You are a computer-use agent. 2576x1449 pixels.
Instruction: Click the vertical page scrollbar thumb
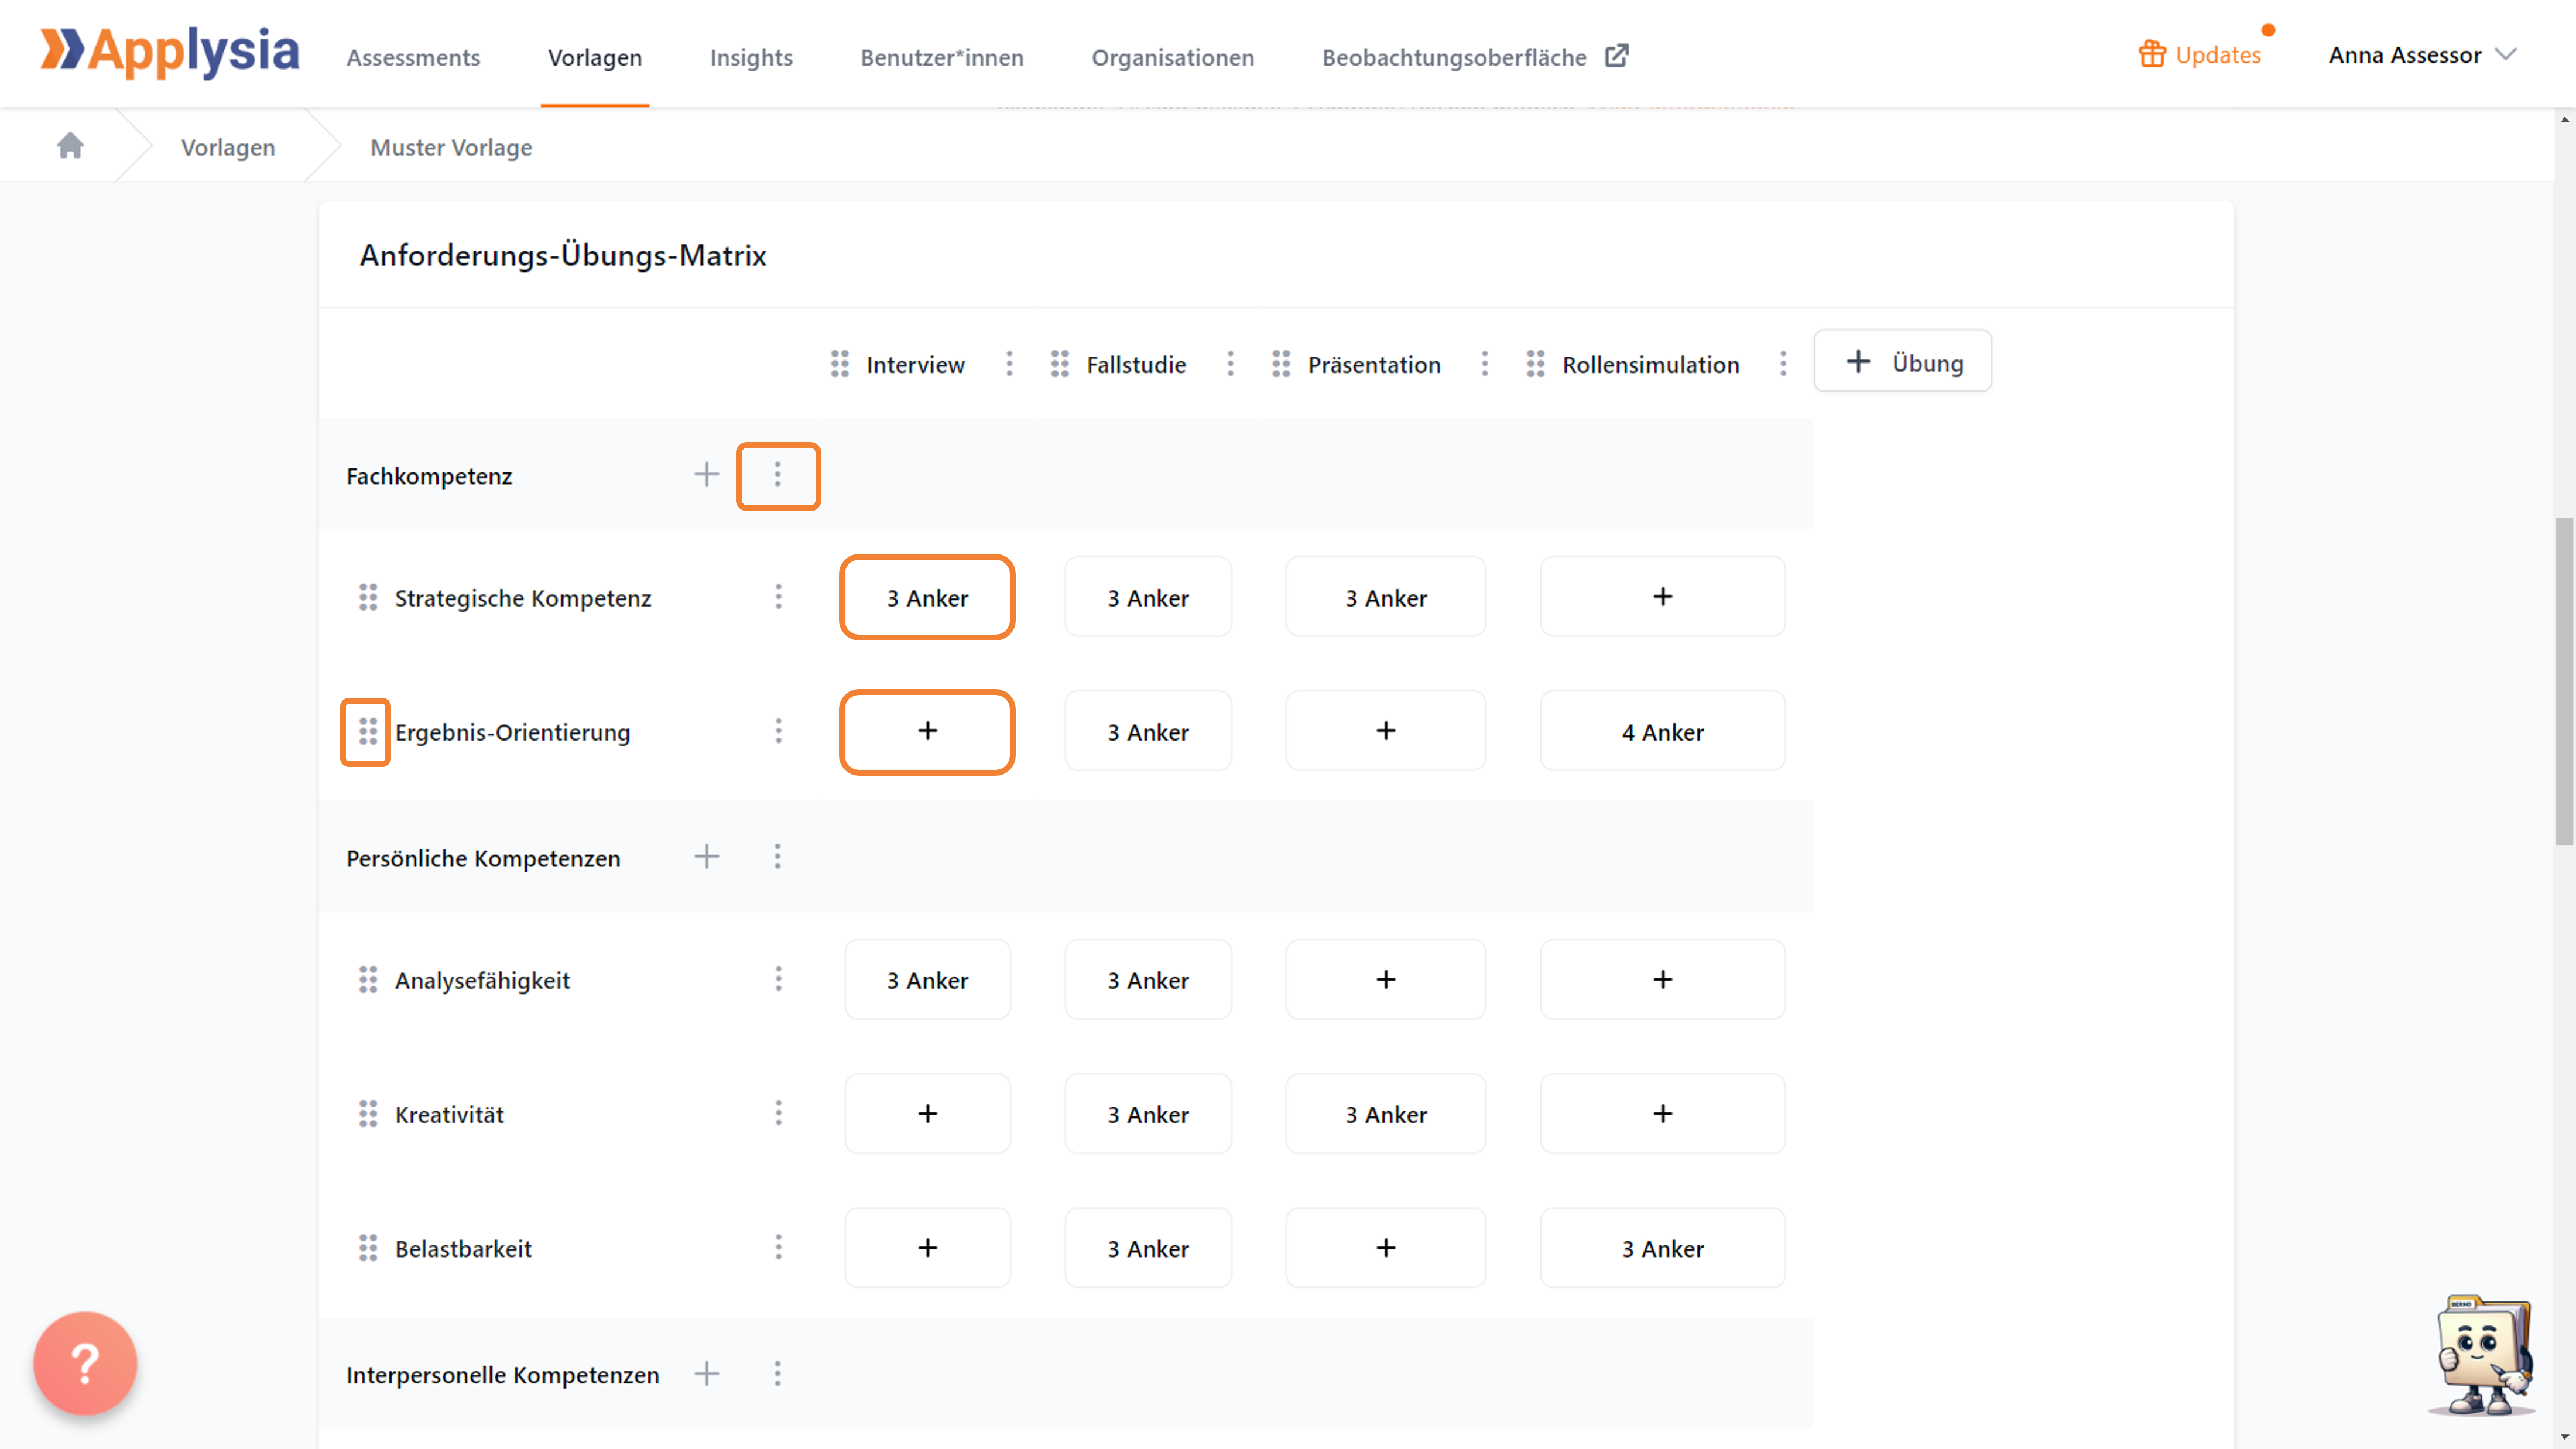coord(2565,681)
